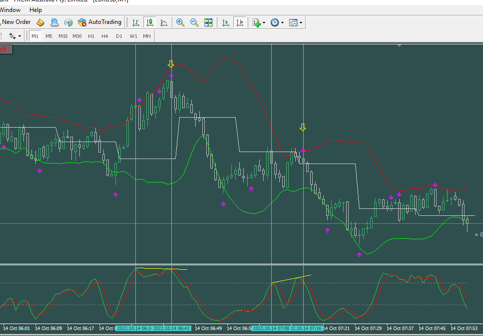
Task: Expand the periodicity clock dropdown
Action: pyautogui.click(x=277, y=22)
